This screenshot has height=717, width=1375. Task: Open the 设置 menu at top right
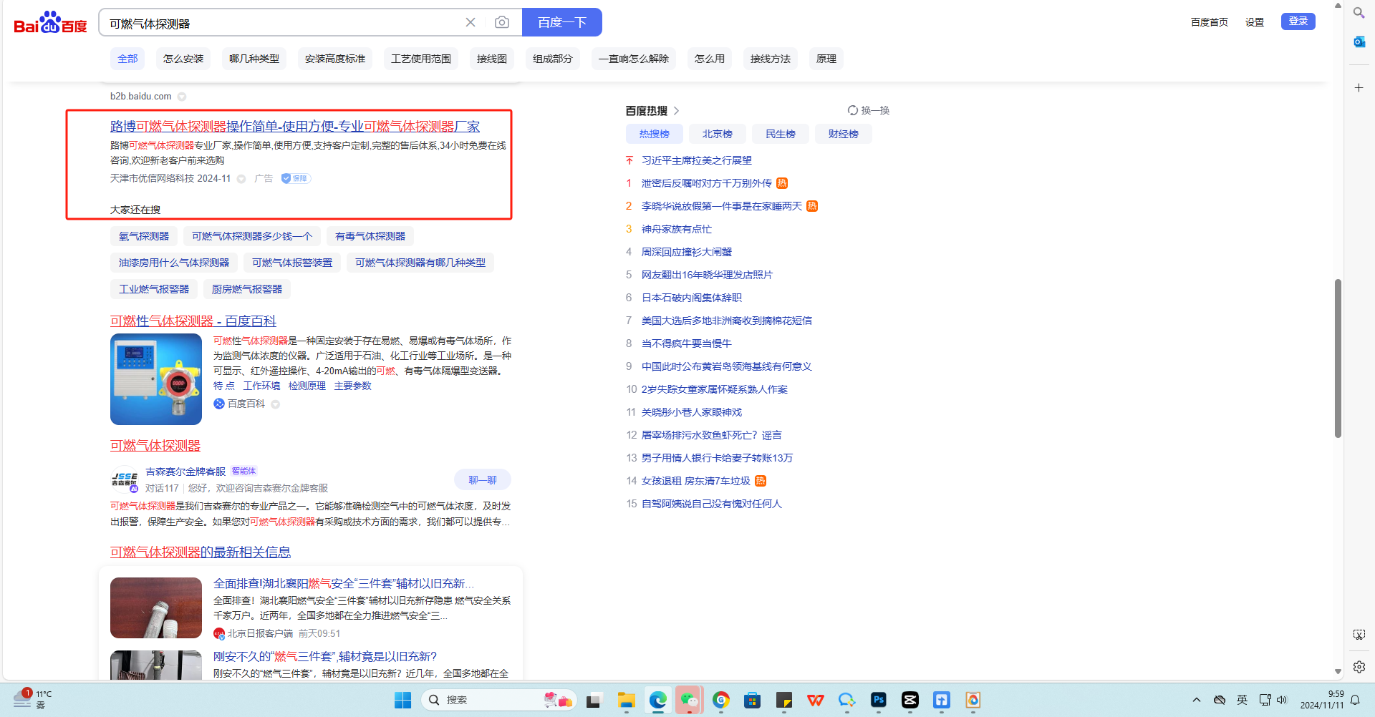point(1254,22)
